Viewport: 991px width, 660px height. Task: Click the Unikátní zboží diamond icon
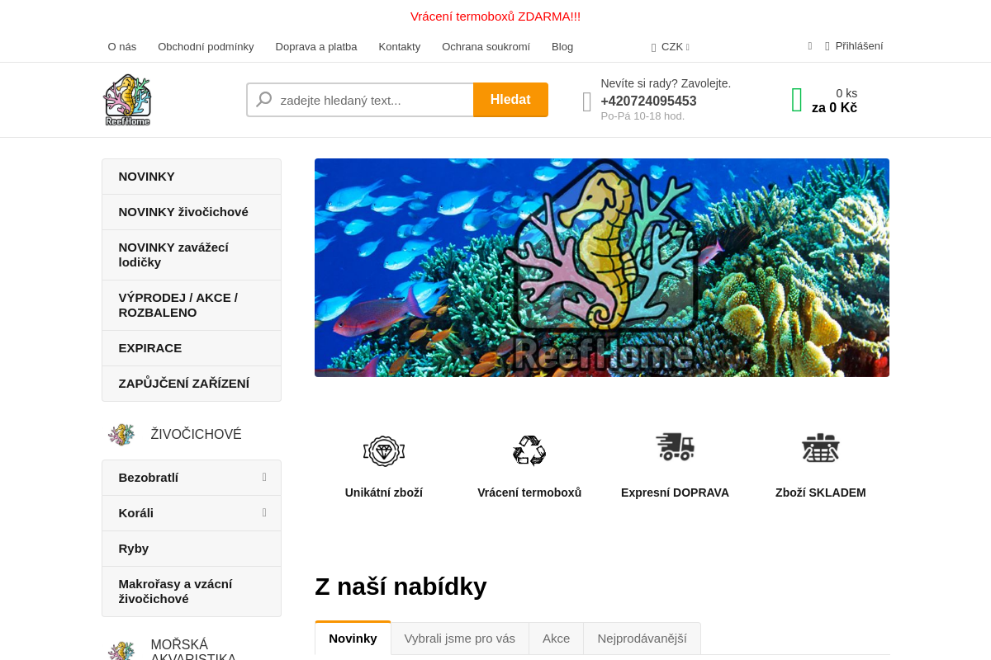pos(384,451)
